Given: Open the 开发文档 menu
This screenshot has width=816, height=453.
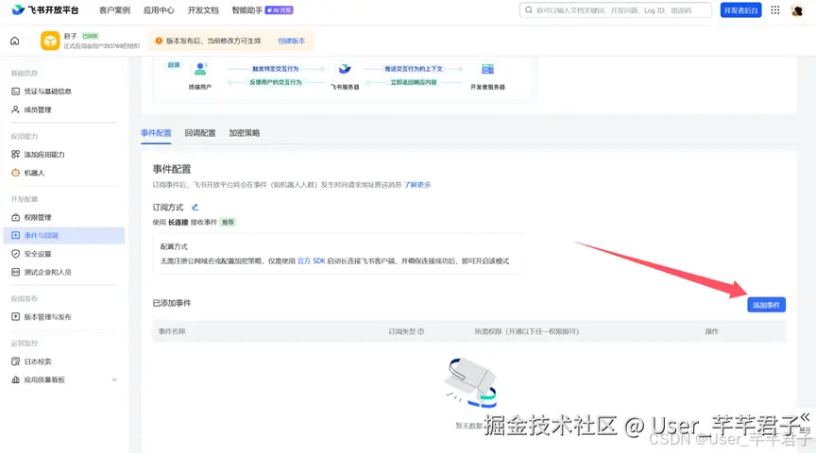Looking at the screenshot, I should (203, 9).
